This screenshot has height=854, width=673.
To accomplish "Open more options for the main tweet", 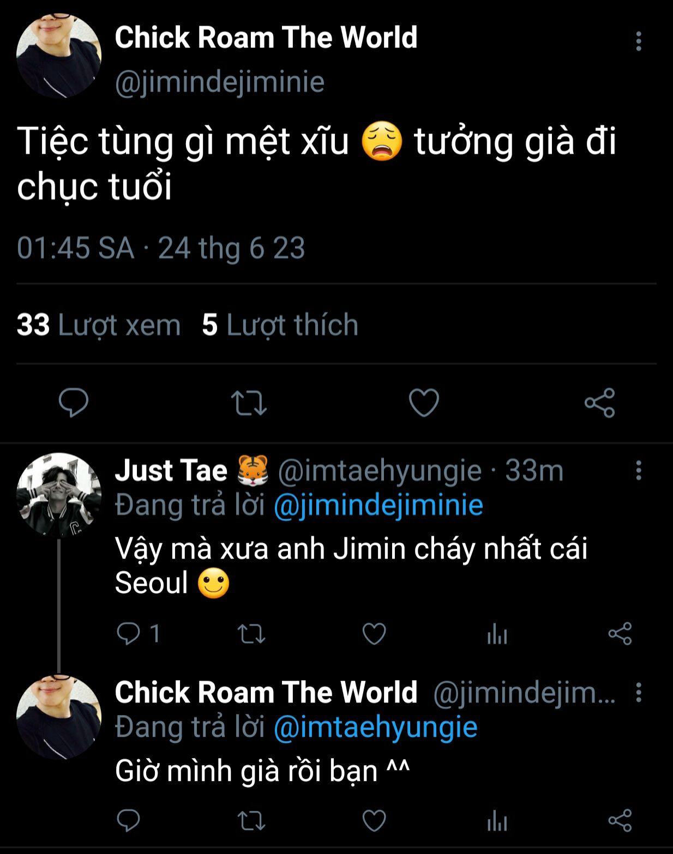I will [x=638, y=41].
